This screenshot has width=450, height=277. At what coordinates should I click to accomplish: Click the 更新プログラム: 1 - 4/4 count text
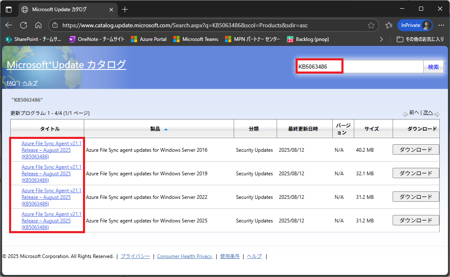click(50, 113)
